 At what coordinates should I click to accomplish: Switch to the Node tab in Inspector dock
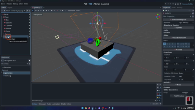tap(173, 8)
